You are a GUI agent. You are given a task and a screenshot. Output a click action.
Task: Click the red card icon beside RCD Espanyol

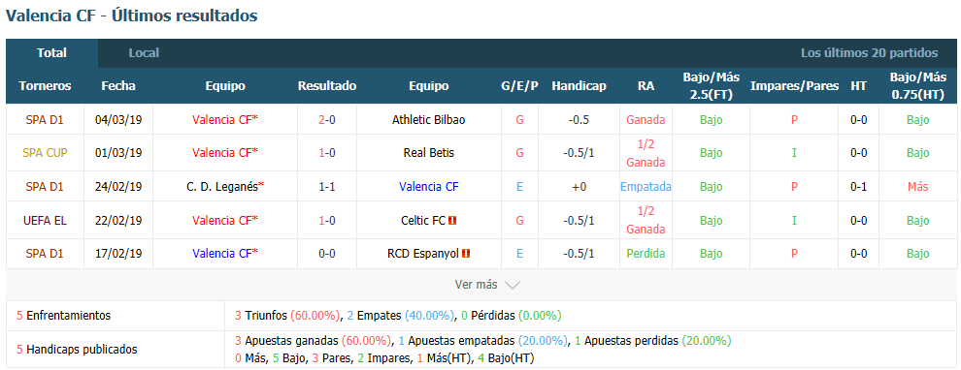tap(466, 253)
